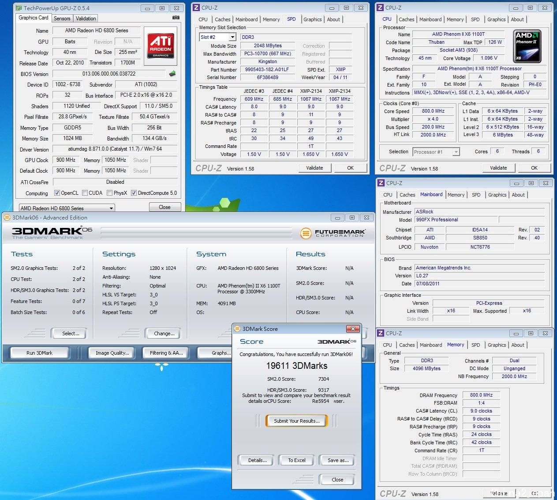Click Change... button under Settings
This screenshot has width=557, height=500.
pos(164,333)
